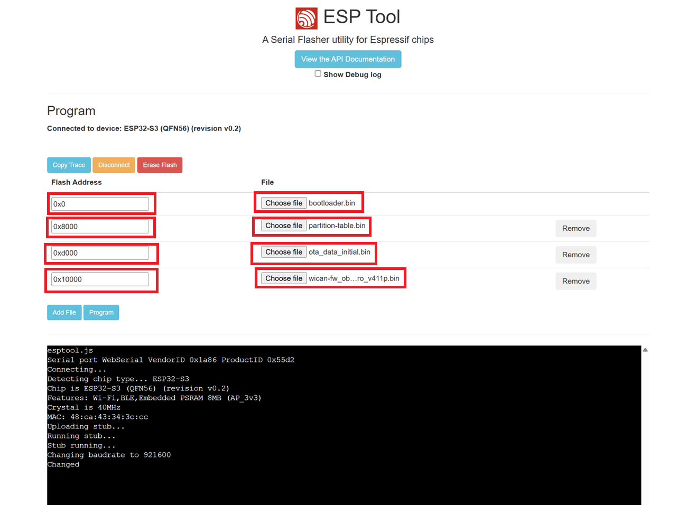Image resolution: width=687 pixels, height=505 pixels.
Task: Edit the 0x0 flash address field
Action: 100,204
